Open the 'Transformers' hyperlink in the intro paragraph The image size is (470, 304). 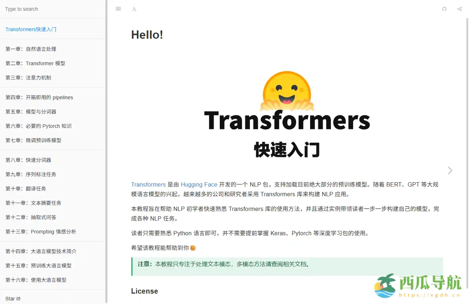click(x=148, y=184)
